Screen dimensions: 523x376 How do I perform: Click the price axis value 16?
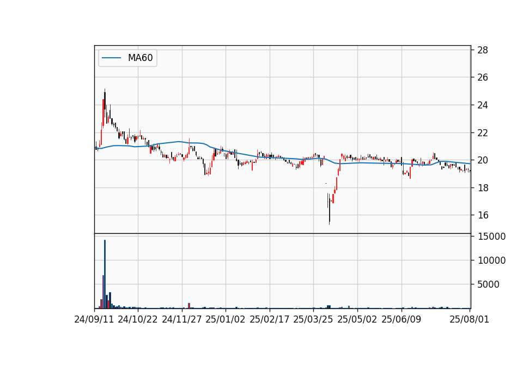483,215
